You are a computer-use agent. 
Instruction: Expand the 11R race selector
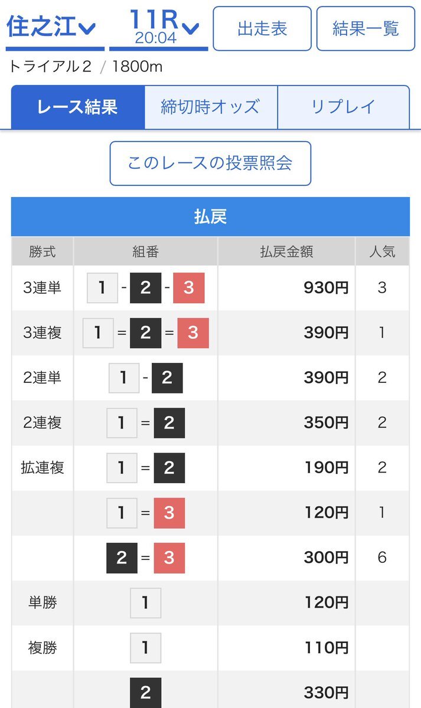coord(159,28)
